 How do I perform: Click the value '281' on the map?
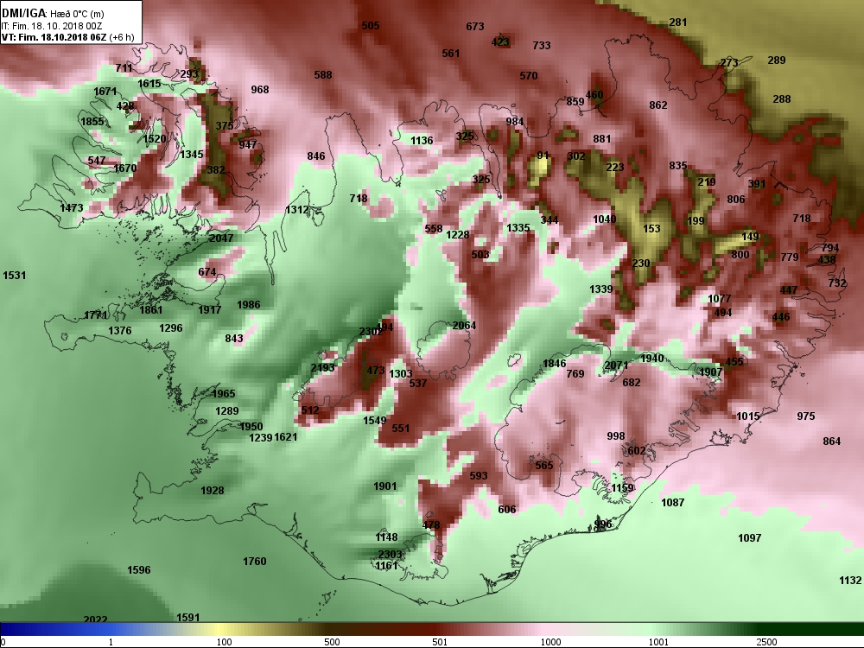coord(677,22)
